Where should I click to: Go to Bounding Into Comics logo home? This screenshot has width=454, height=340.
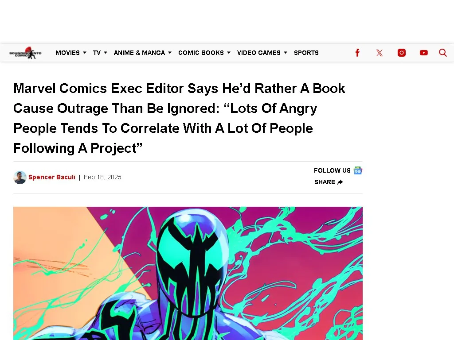click(25, 53)
